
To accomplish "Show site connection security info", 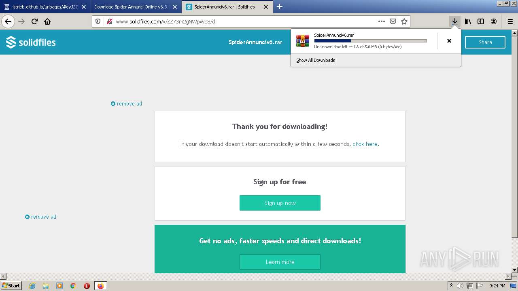I will click(109, 21).
